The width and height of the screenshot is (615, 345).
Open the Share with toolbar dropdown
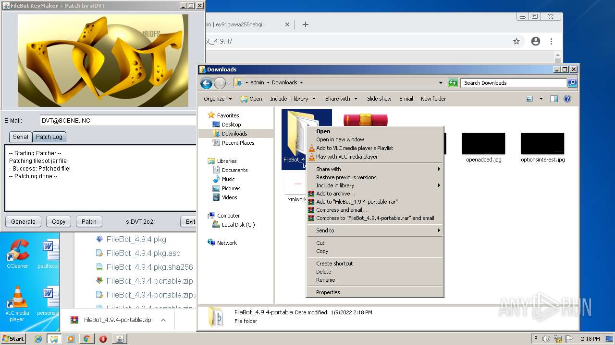point(341,99)
